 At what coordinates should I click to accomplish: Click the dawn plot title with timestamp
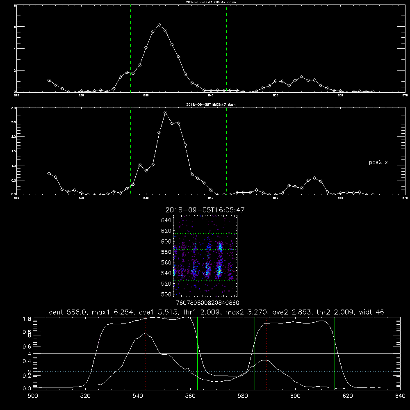(211, 2)
